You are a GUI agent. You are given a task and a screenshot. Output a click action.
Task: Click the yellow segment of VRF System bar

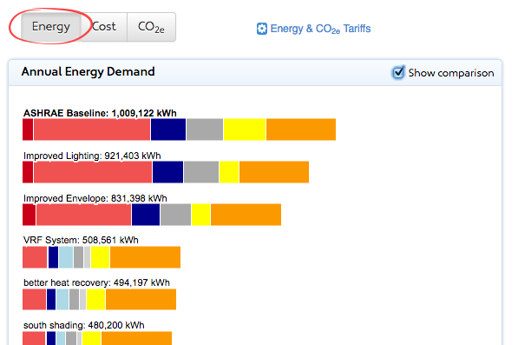[100, 257]
